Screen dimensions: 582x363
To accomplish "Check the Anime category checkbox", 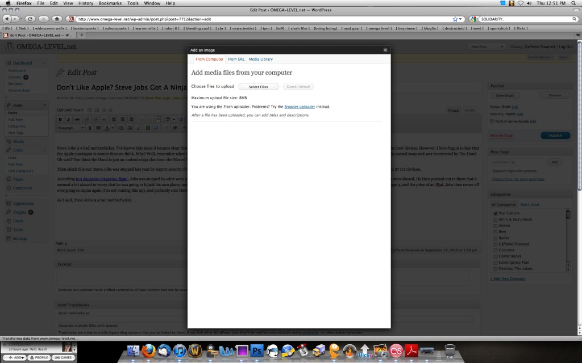I will [496, 226].
